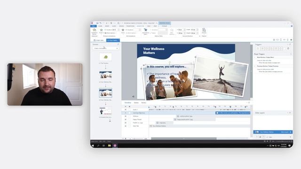This screenshot has width=301, height=169.
Task: Lock the Wellness timeline object
Action: pyautogui.click(x=129, y=116)
